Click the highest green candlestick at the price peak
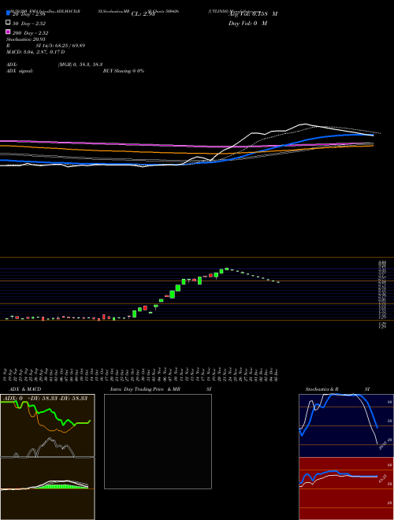This screenshot has width=394, height=520. point(227,269)
